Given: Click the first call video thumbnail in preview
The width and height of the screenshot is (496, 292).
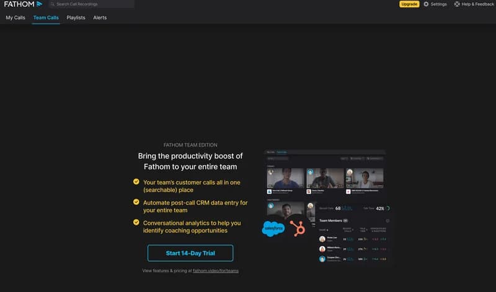Looking at the screenshot, I should click(x=285, y=178).
